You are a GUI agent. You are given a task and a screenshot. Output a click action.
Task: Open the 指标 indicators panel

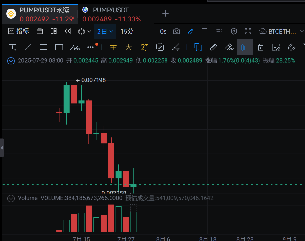pos(19,31)
